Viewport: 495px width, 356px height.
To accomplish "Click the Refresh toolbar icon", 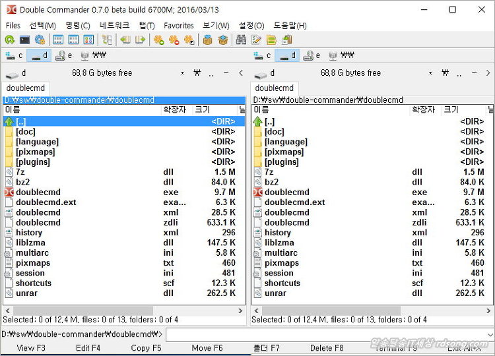I will click(9, 40).
